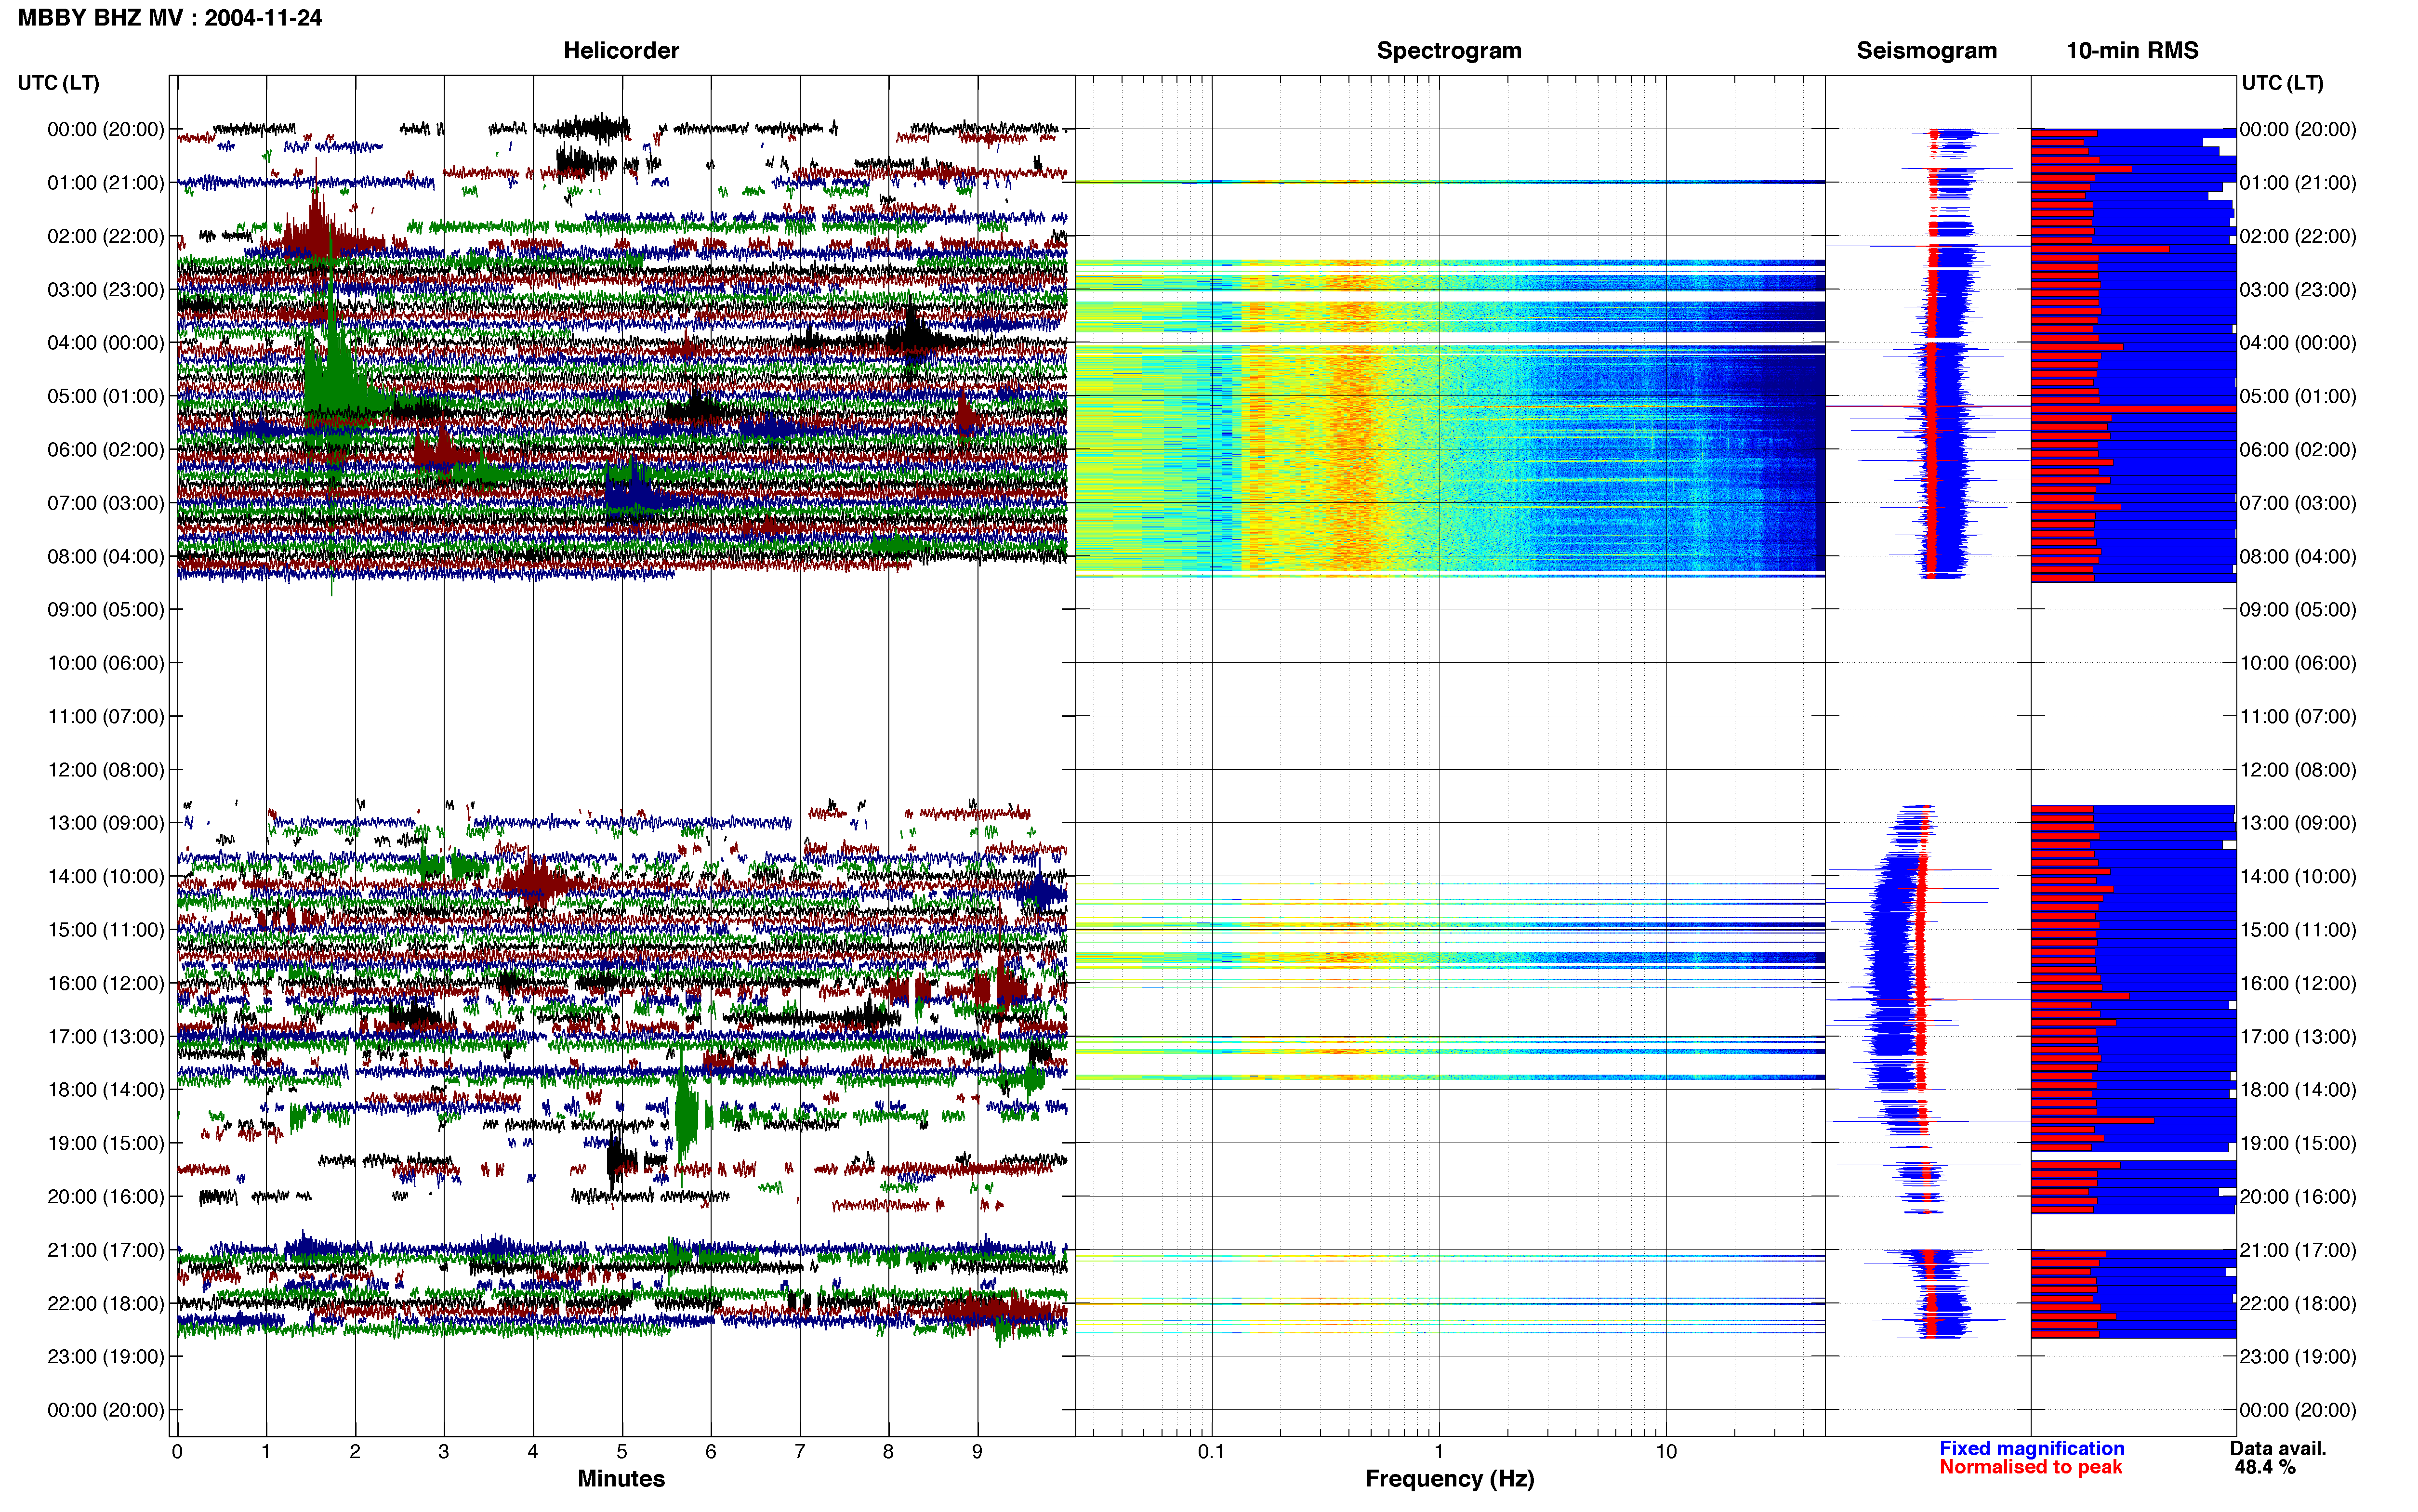Image resolution: width=2418 pixels, height=1512 pixels.
Task: Click left time label '23:00 (19:00)'
Action: 106,1356
